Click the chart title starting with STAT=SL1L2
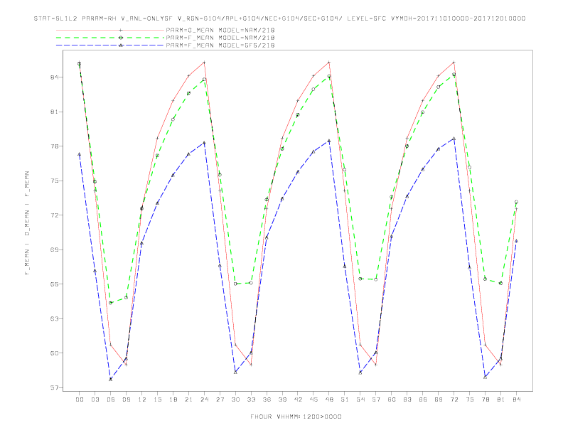The width and height of the screenshot is (563, 435). click(x=279, y=18)
